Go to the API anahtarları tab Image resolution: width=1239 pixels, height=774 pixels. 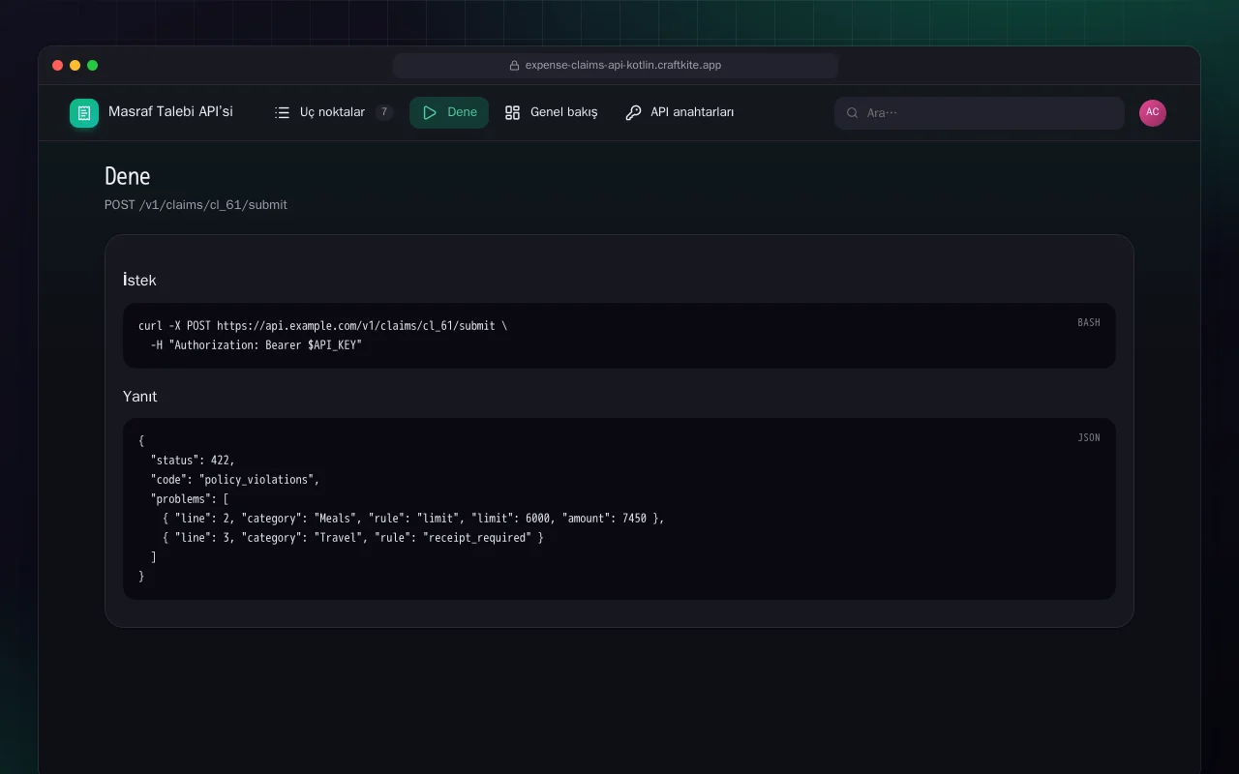(680, 112)
